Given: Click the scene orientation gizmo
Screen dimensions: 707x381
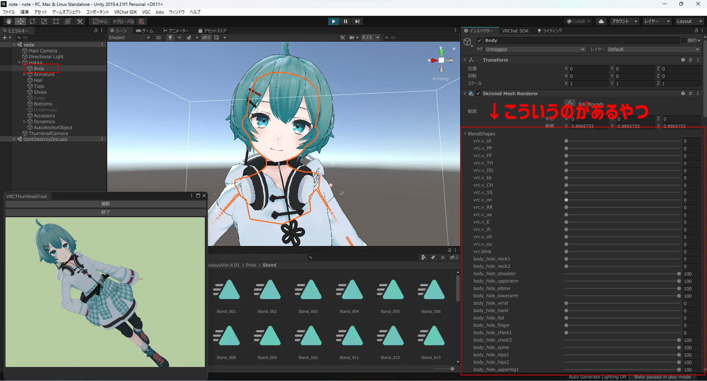Looking at the screenshot, I should pos(441,60).
